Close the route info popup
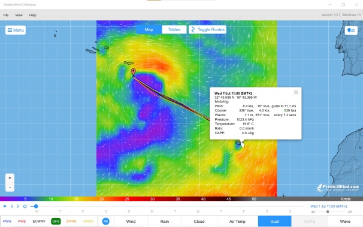The width and height of the screenshot is (363, 227). pos(296,92)
